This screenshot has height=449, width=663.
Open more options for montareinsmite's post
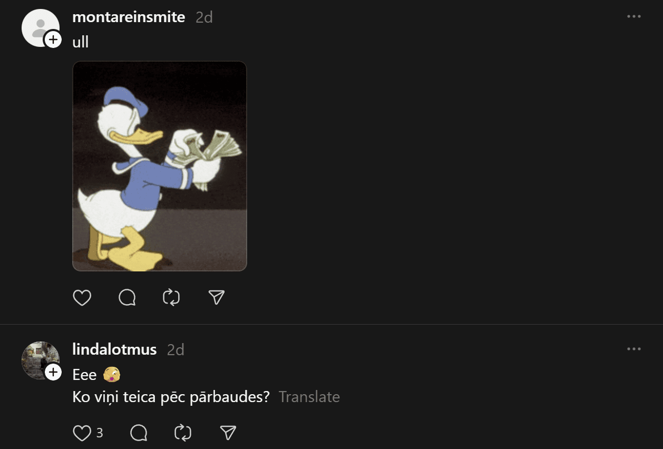(x=634, y=17)
